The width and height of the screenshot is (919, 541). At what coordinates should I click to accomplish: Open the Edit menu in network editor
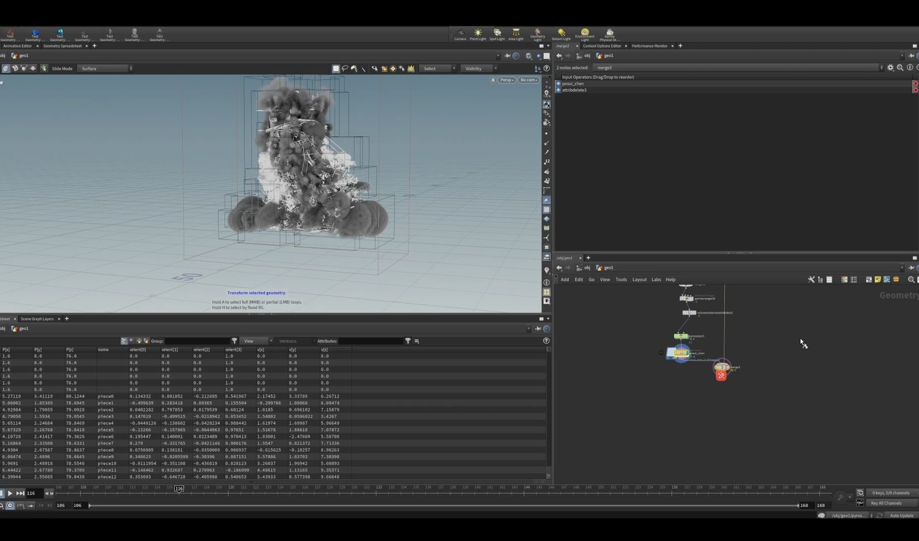click(578, 279)
